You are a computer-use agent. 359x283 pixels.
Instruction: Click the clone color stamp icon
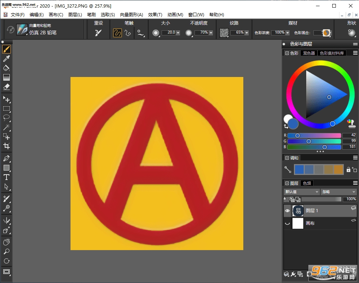tap(351, 124)
